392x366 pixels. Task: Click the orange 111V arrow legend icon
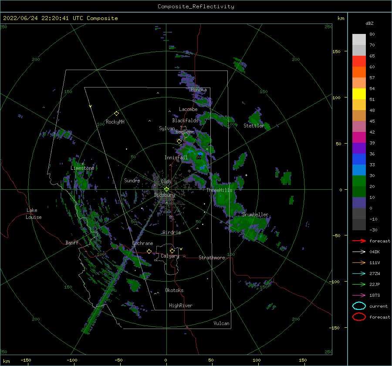point(359,262)
